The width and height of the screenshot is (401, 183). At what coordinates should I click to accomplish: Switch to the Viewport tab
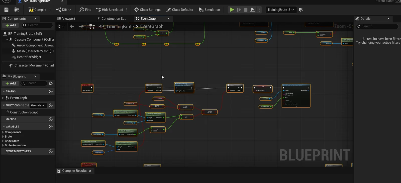point(66,19)
